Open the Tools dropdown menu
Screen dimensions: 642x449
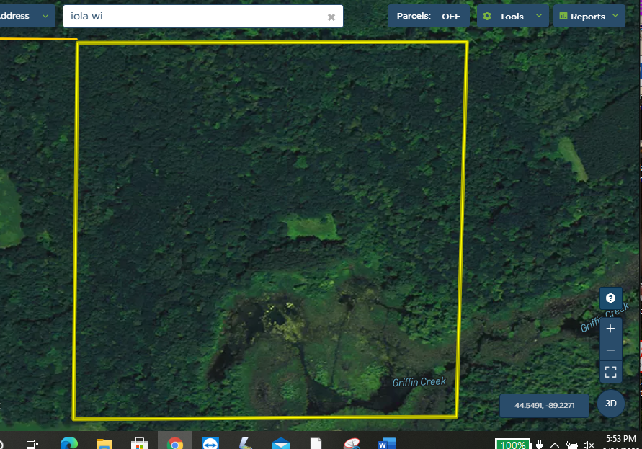(512, 16)
